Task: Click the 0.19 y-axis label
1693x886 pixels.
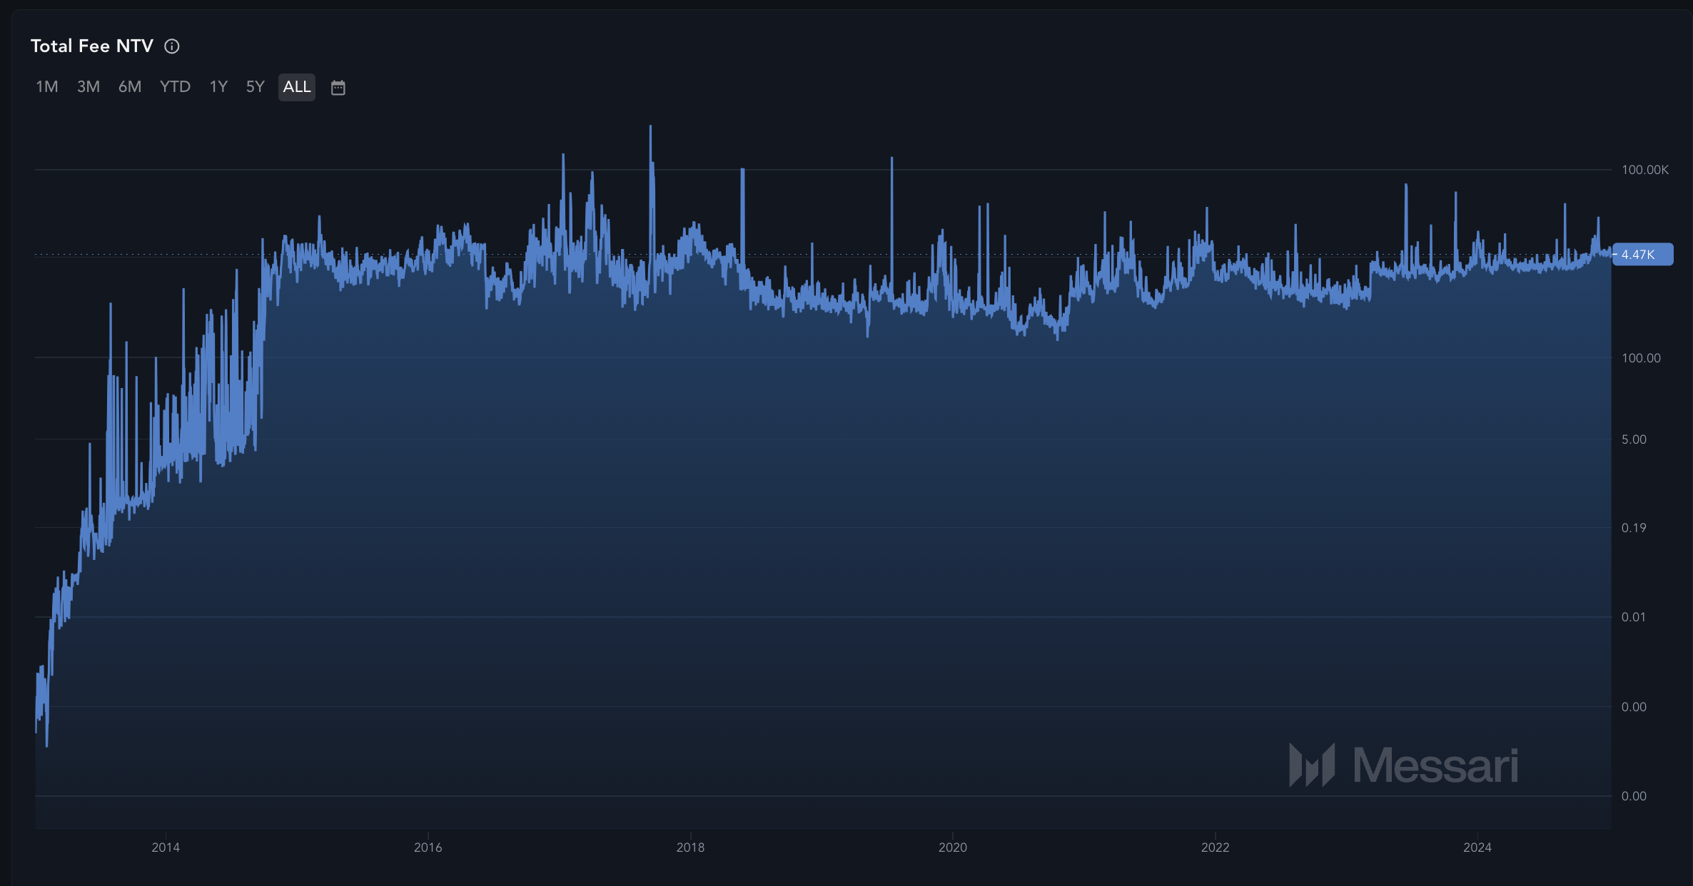Action: coord(1634,528)
